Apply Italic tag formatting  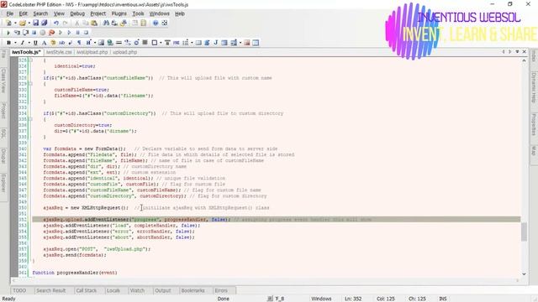(23, 43)
